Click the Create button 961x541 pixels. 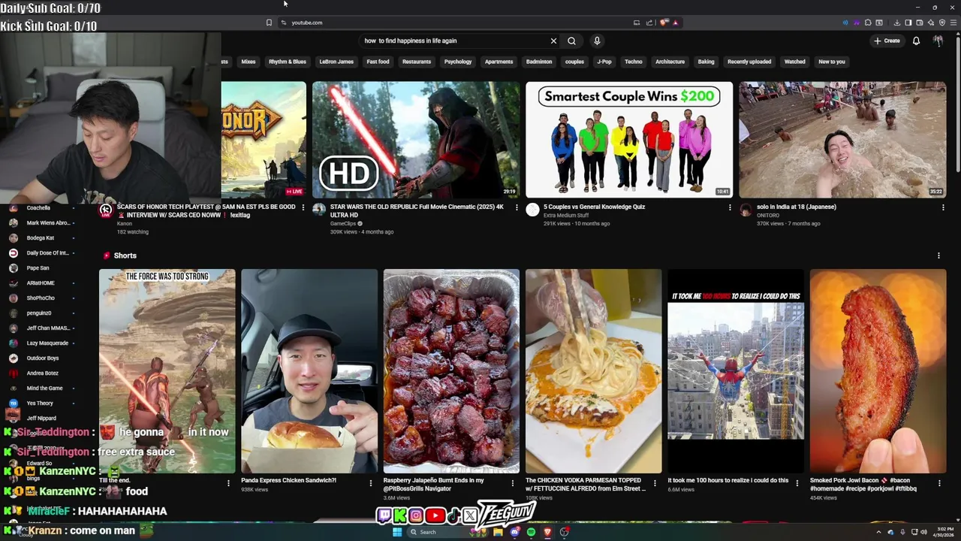887,41
